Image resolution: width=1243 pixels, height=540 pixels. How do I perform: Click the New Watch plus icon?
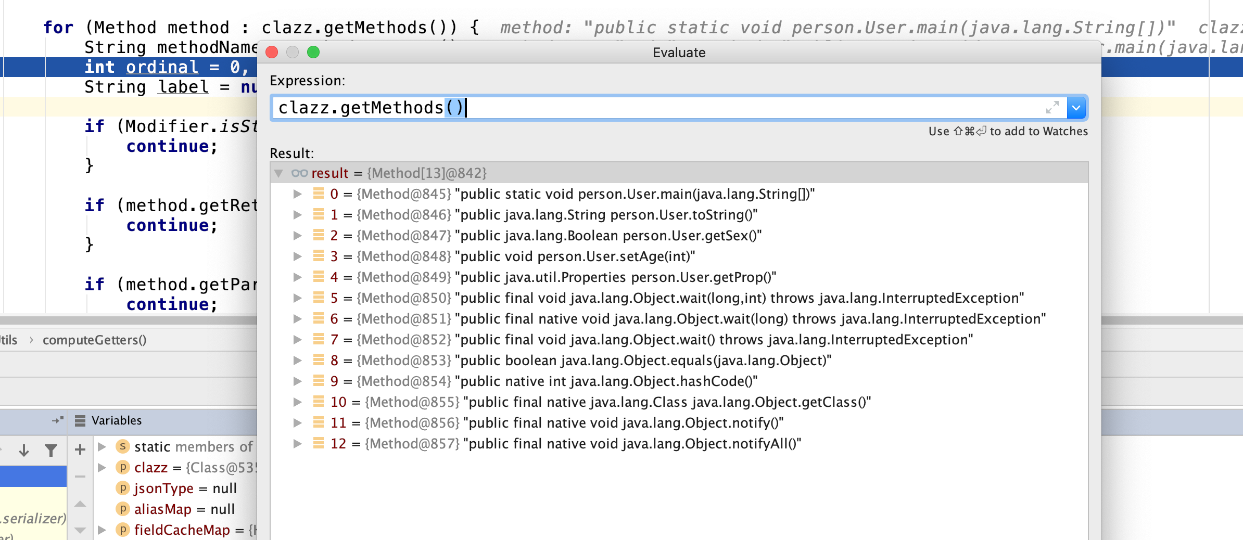80,449
